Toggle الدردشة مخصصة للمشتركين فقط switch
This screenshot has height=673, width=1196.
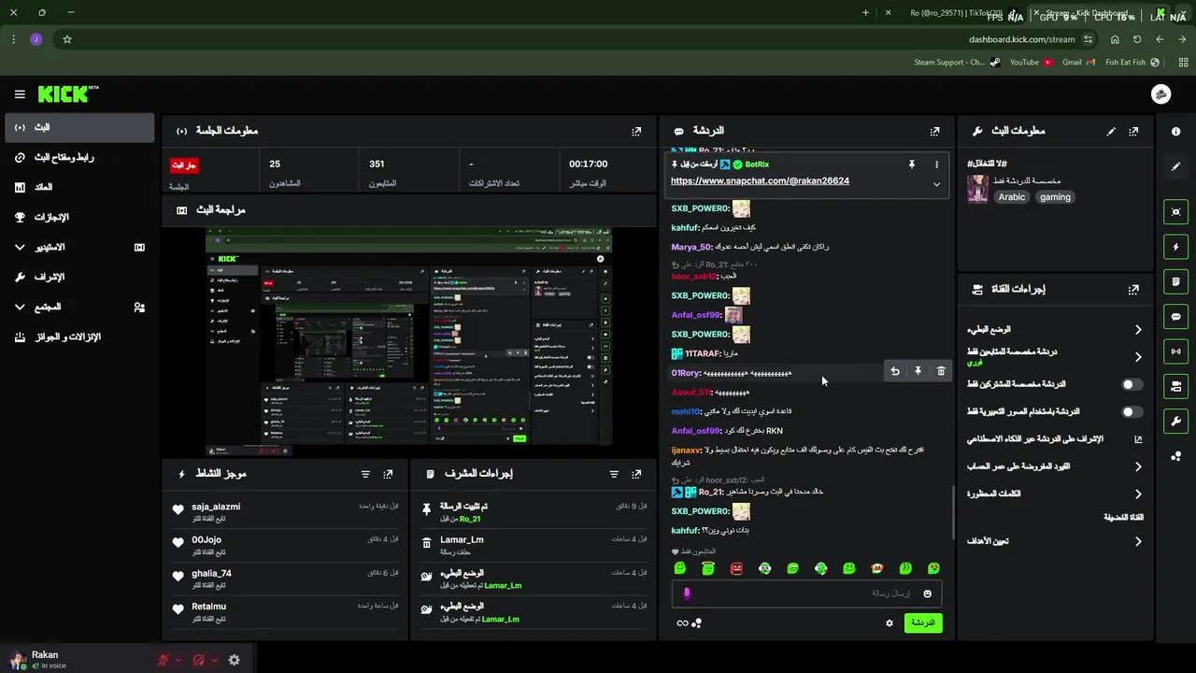[1132, 384]
